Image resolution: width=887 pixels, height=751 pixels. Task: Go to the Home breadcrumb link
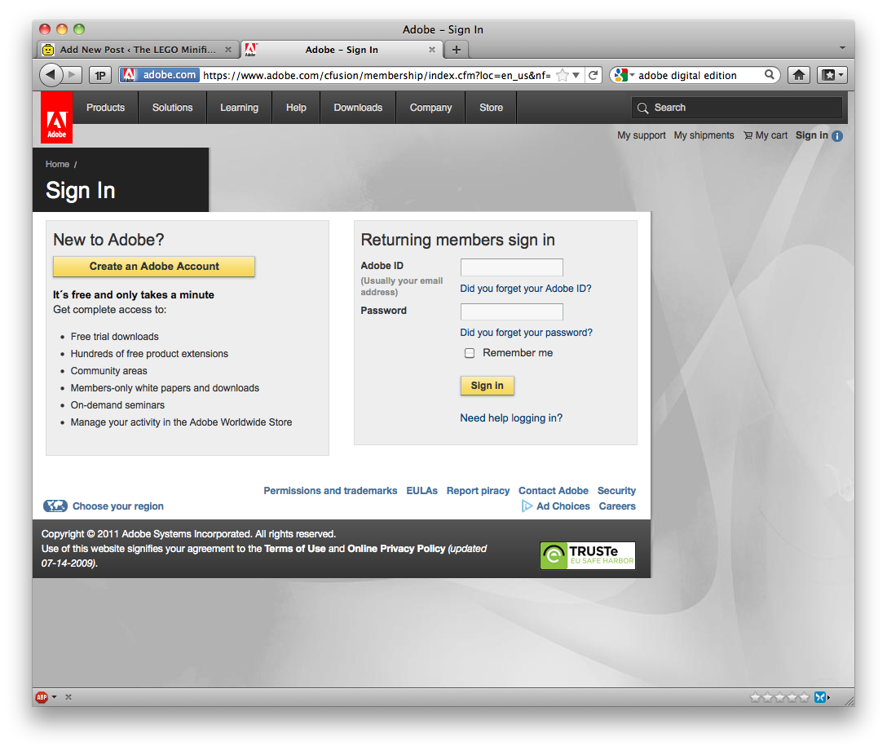(x=57, y=164)
